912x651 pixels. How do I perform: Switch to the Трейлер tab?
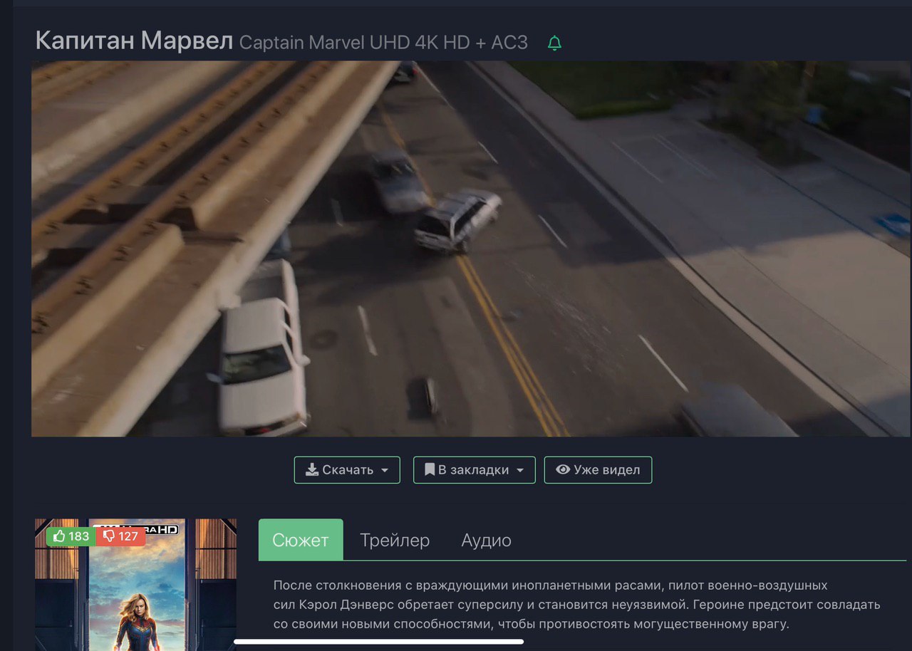(x=395, y=540)
